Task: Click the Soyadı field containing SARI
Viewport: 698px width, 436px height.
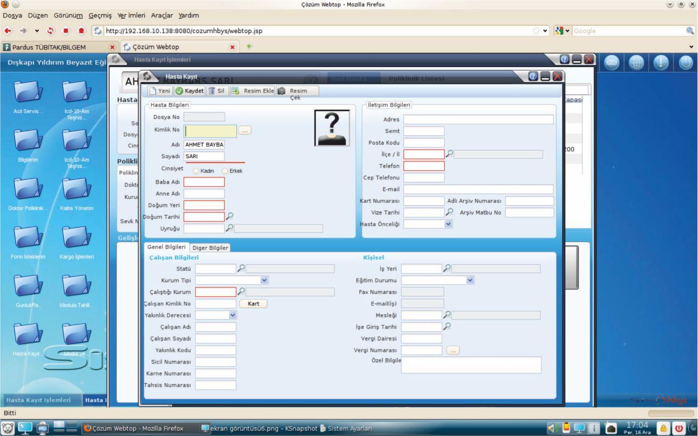Action: coord(204,157)
